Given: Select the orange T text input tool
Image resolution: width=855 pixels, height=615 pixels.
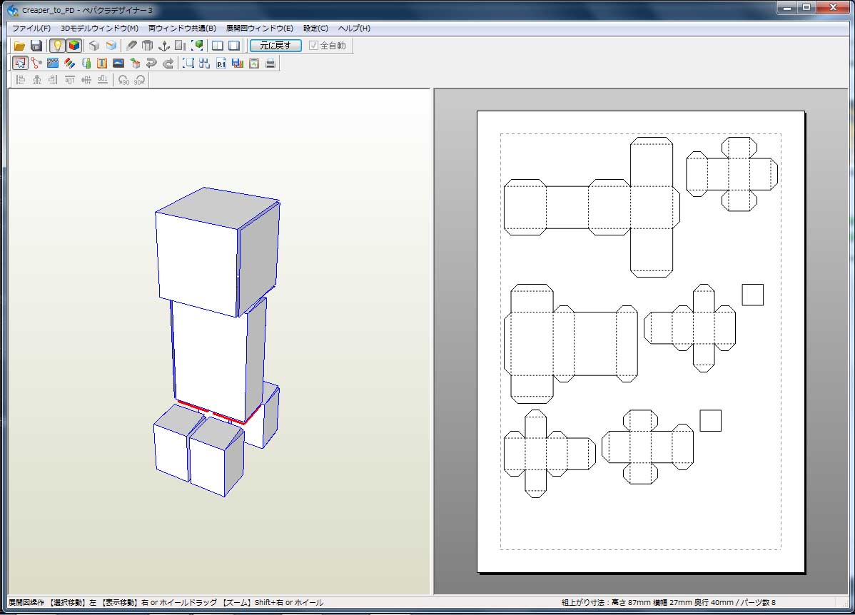Looking at the screenshot, I should (102, 63).
